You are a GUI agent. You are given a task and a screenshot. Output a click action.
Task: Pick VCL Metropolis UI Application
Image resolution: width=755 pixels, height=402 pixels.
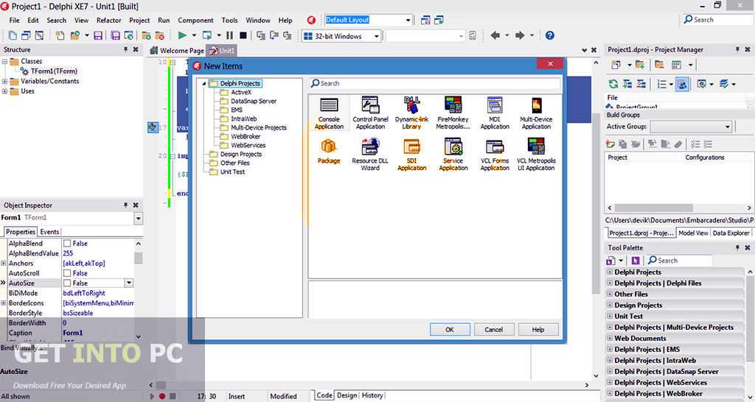click(x=536, y=154)
